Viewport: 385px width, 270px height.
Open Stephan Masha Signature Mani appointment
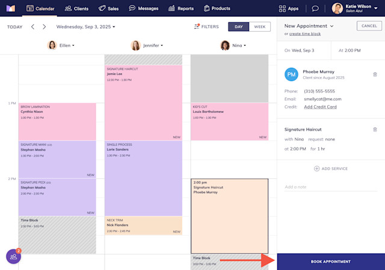[x=57, y=160]
